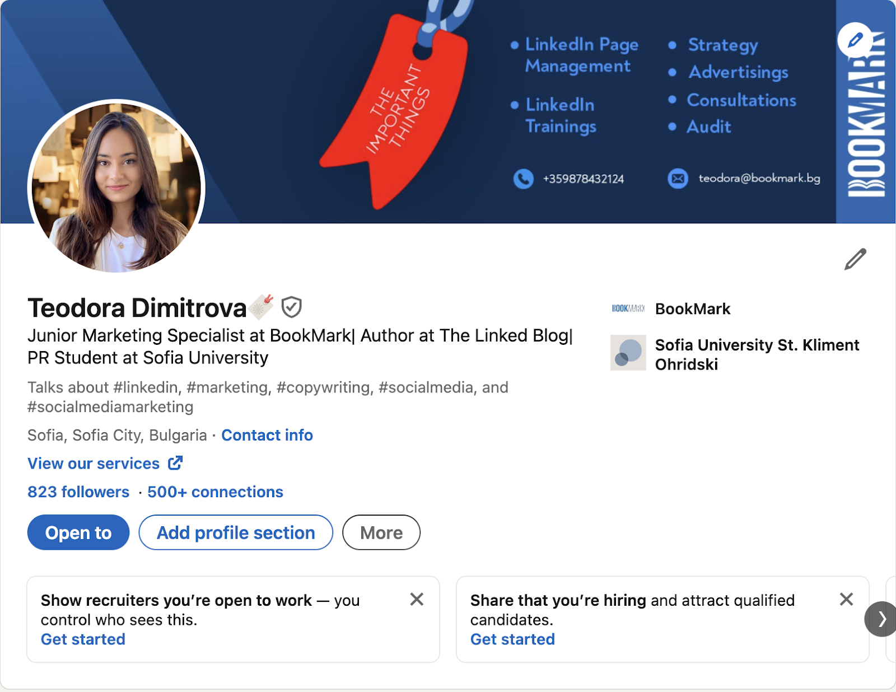
Task: Click the tag emoji after the name
Action: click(x=262, y=306)
